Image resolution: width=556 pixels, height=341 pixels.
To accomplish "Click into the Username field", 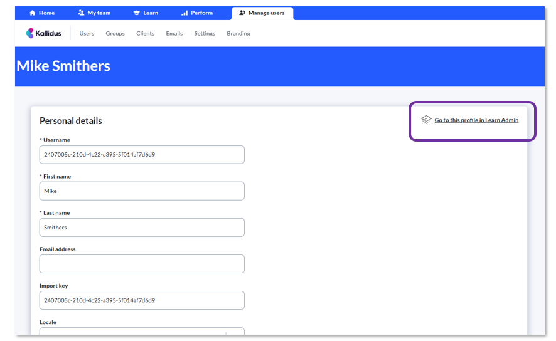I will click(142, 155).
